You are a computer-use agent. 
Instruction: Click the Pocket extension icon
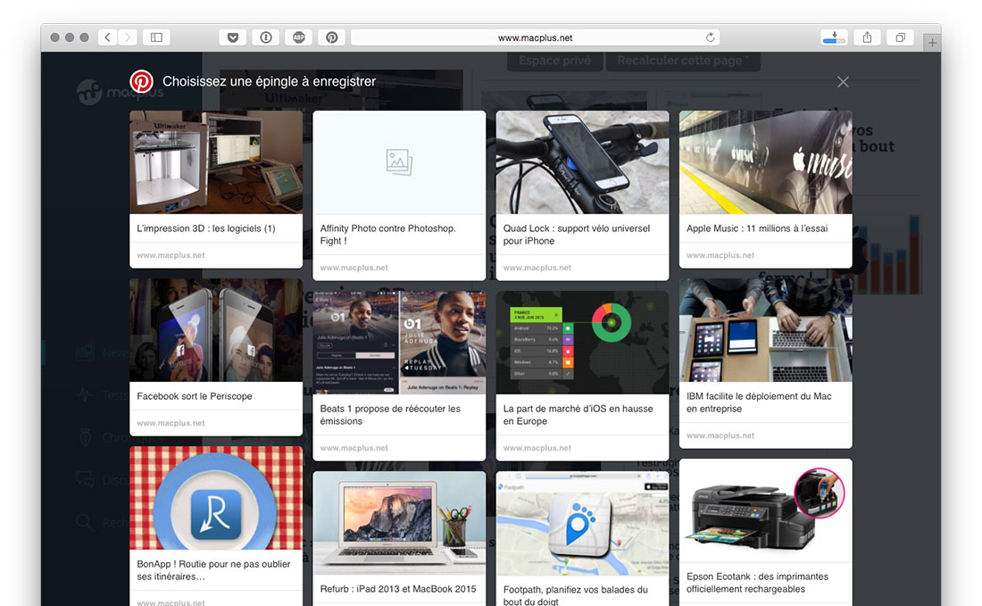pos(233,37)
